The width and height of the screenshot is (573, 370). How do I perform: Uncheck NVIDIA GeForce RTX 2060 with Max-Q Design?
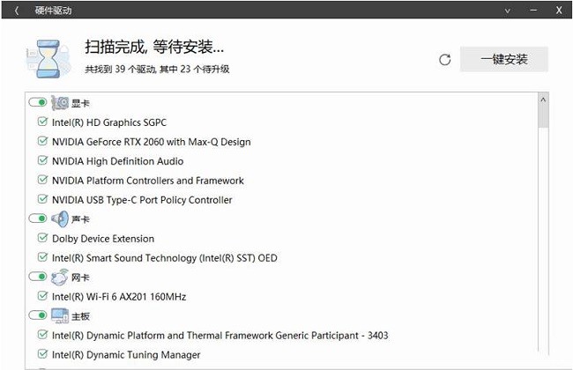43,141
